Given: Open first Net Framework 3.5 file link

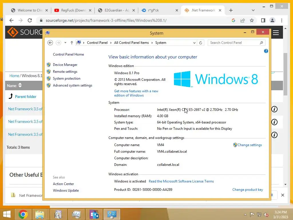Looking at the screenshot, I should pyautogui.click(x=25, y=109).
